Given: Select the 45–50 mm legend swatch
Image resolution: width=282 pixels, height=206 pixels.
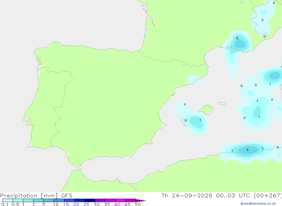Looking at the screenshot, I should [131, 200].
